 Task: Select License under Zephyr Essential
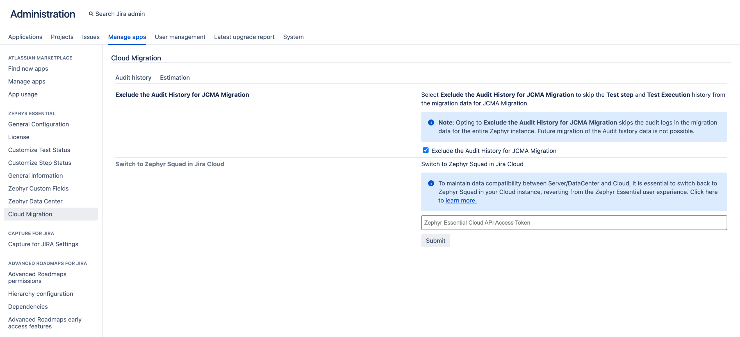(19, 137)
